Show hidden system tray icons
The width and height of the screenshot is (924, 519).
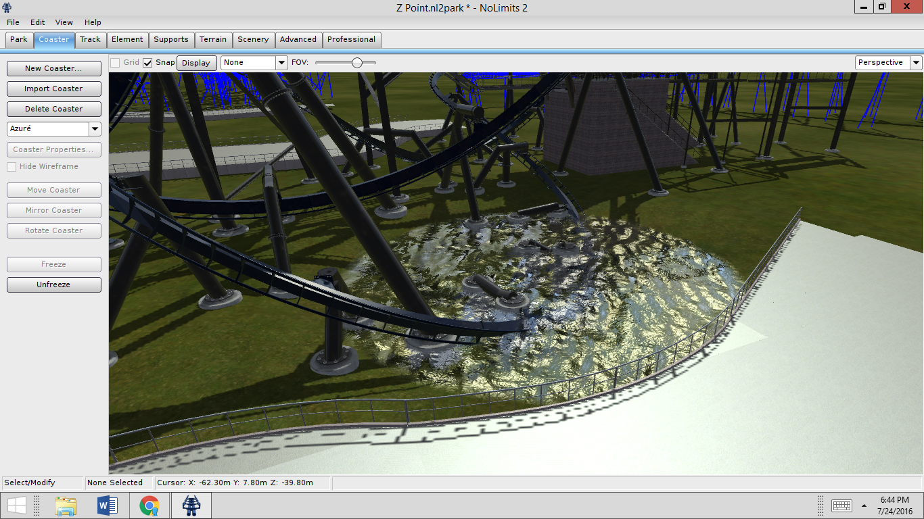[x=864, y=505]
